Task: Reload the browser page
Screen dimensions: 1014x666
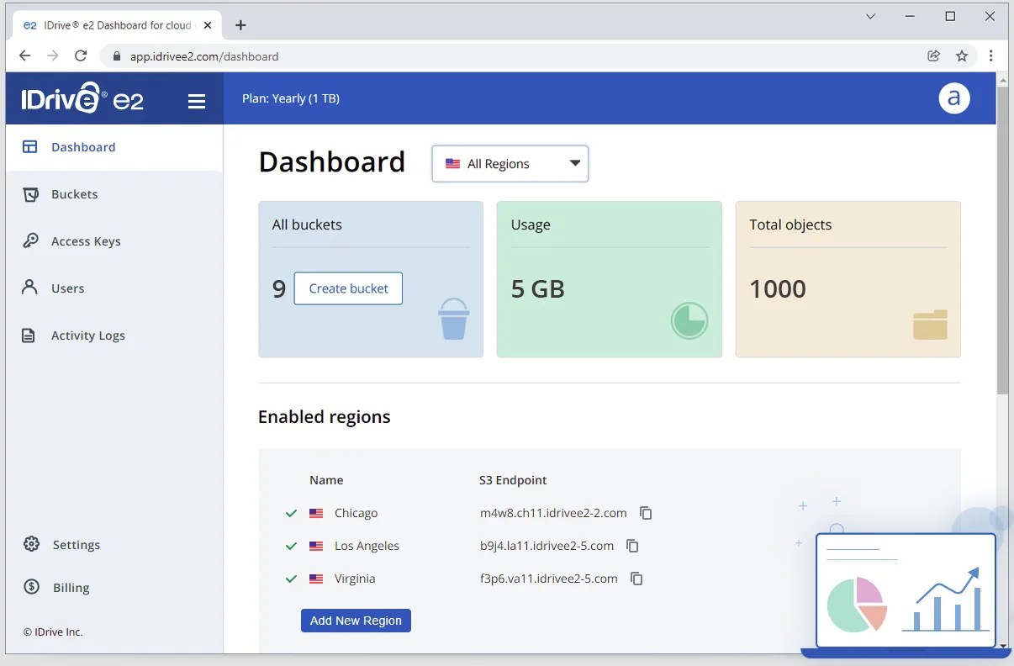Action: 81,56
